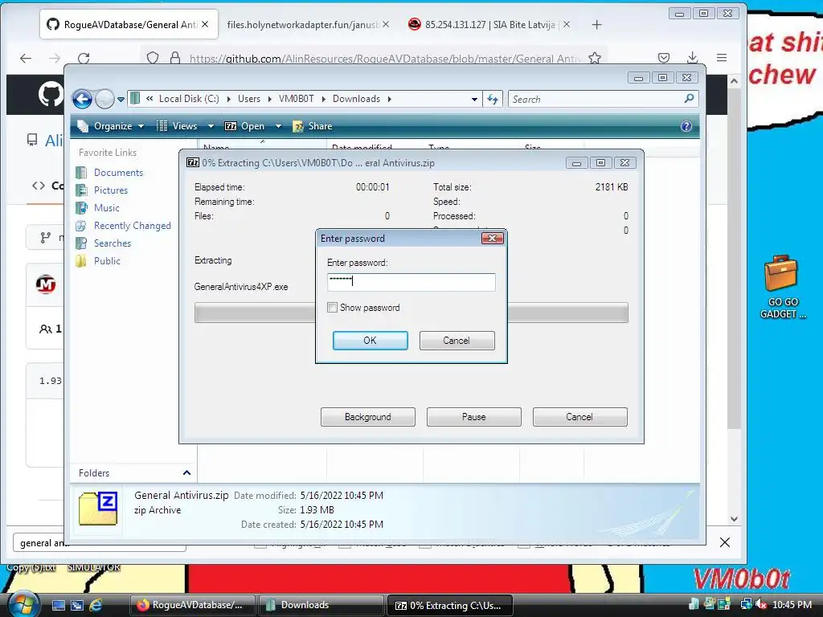
Task: Launch Internet Explorer from quick launch
Action: click(x=96, y=605)
